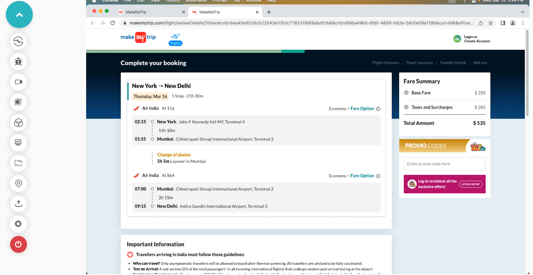Open the Chrome three-dot menu
533x275 pixels.
click(523, 23)
